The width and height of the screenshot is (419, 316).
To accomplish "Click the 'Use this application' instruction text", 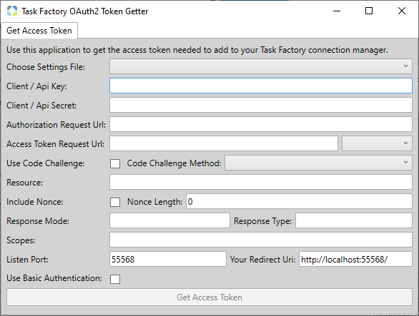I will (x=197, y=50).
